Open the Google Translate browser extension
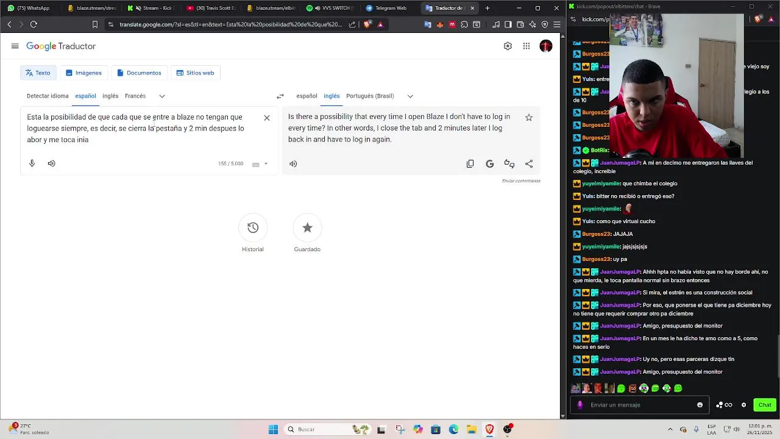This screenshot has height=439, width=780. tap(428, 24)
